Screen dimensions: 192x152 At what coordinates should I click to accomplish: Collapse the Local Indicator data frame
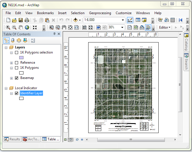click(6, 88)
